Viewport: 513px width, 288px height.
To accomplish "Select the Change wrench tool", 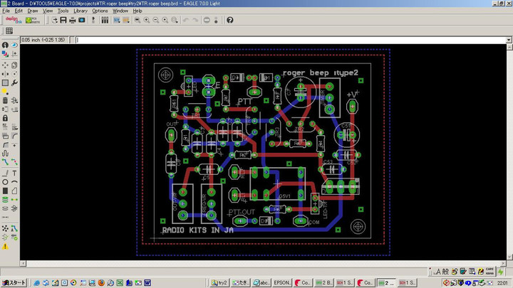I will [14, 82].
